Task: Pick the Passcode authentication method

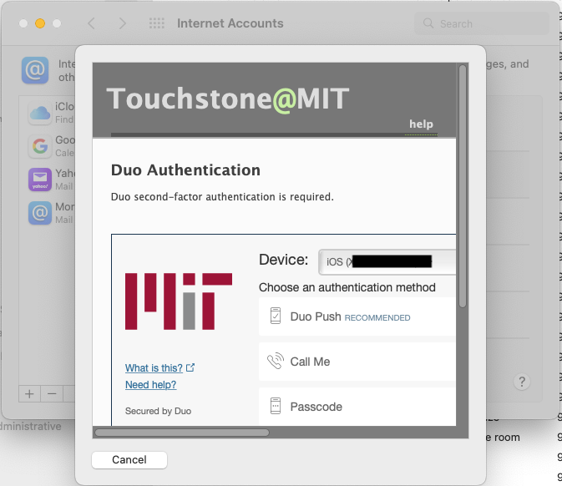Action: click(357, 407)
